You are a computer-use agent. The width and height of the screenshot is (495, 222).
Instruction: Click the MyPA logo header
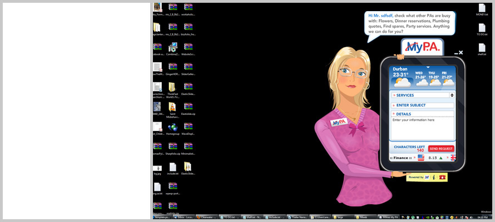point(422,47)
